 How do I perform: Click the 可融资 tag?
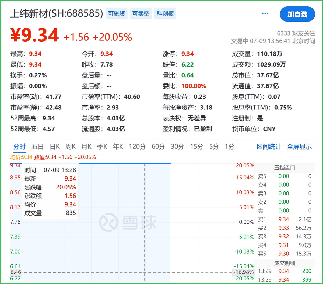click(x=117, y=13)
